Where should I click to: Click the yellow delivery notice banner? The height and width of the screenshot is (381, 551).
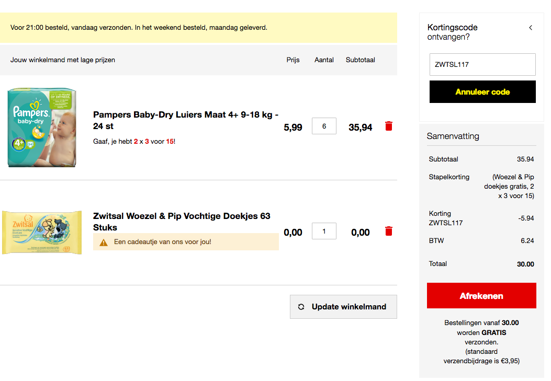[x=198, y=28]
